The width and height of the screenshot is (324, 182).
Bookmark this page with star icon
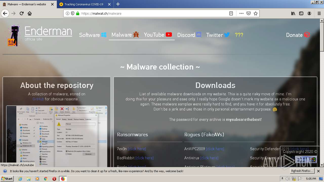click(256, 13)
